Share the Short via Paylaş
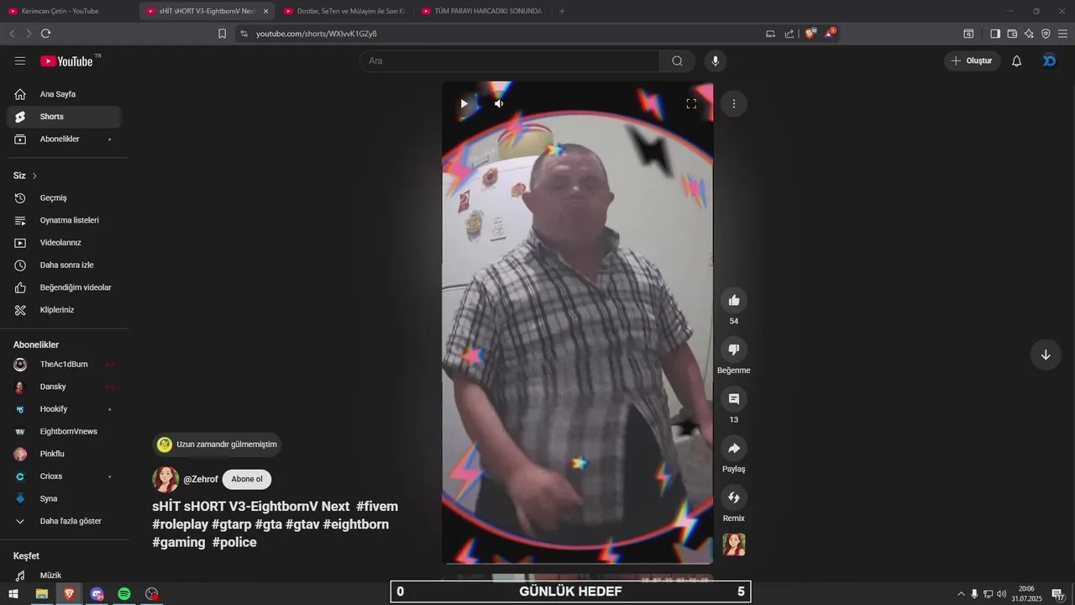Screen dimensions: 1075x605 click(x=734, y=448)
